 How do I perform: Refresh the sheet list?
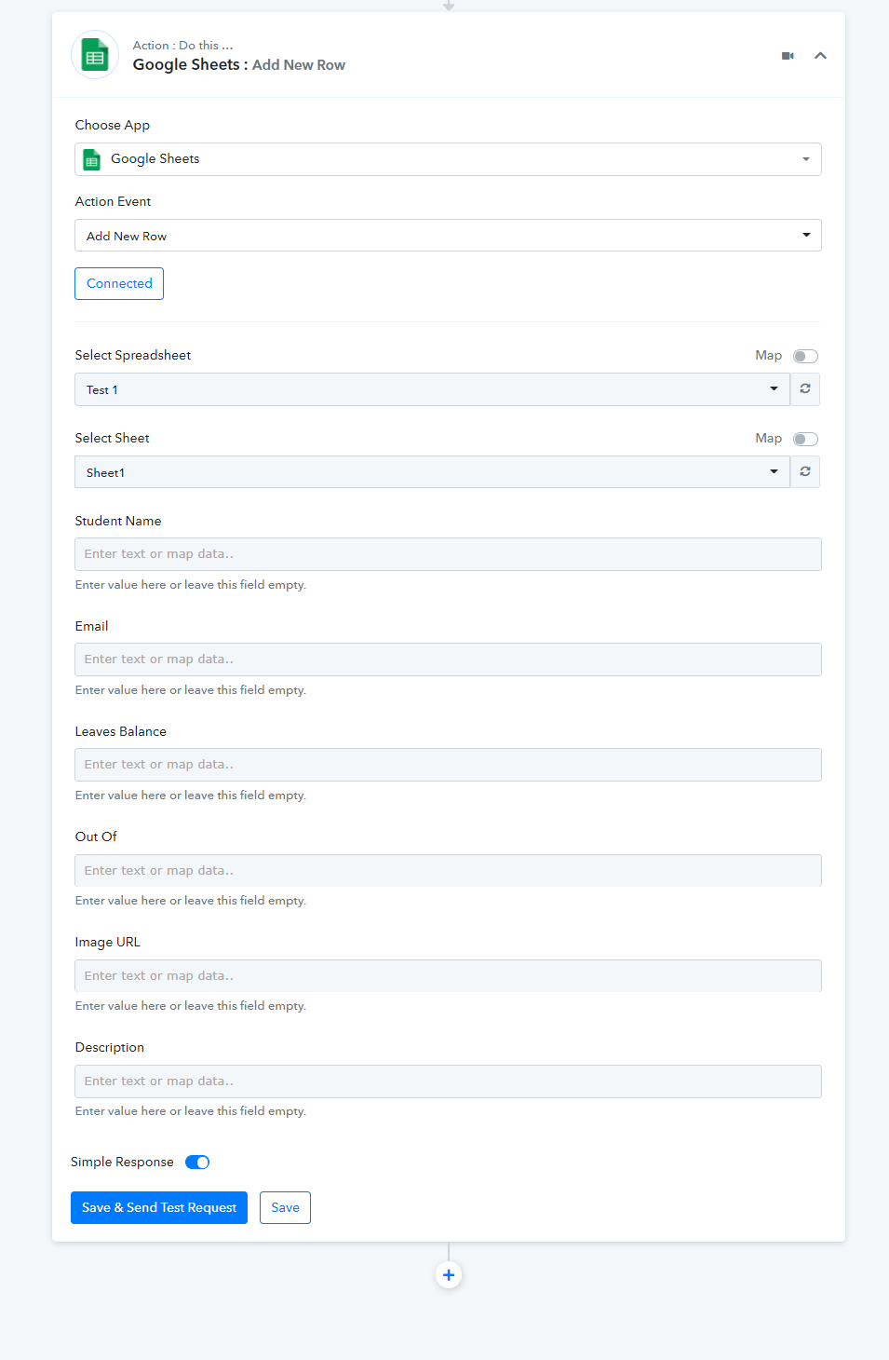805,472
